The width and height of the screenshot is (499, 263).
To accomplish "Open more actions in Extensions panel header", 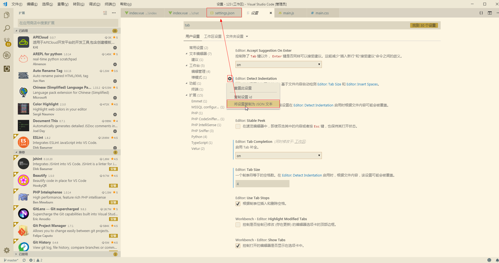I will pyautogui.click(x=114, y=13).
